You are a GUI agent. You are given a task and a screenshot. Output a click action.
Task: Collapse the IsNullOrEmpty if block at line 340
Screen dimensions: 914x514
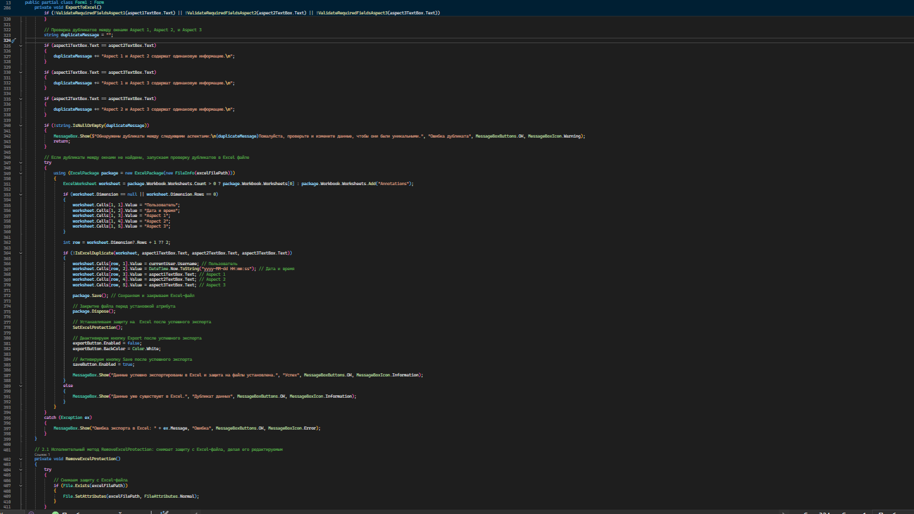tap(21, 126)
